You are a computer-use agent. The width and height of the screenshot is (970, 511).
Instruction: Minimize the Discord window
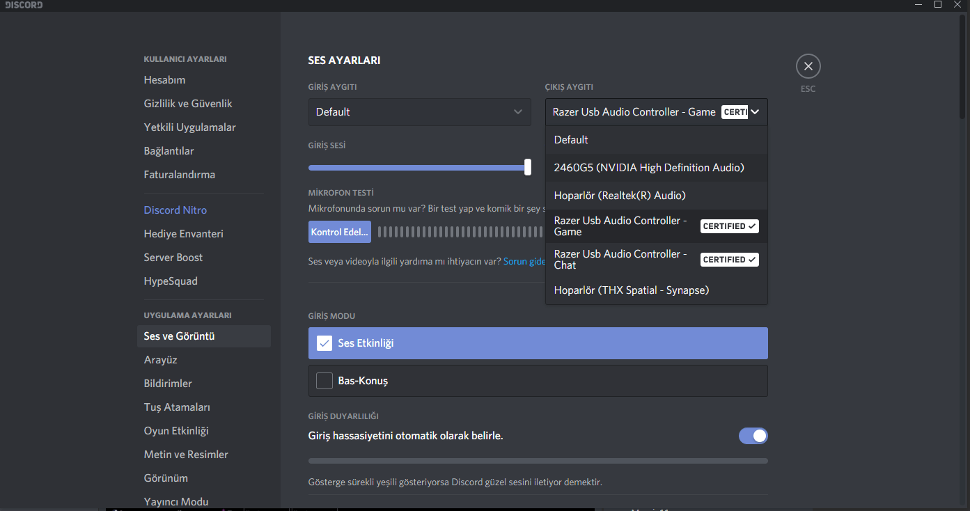pyautogui.click(x=918, y=5)
